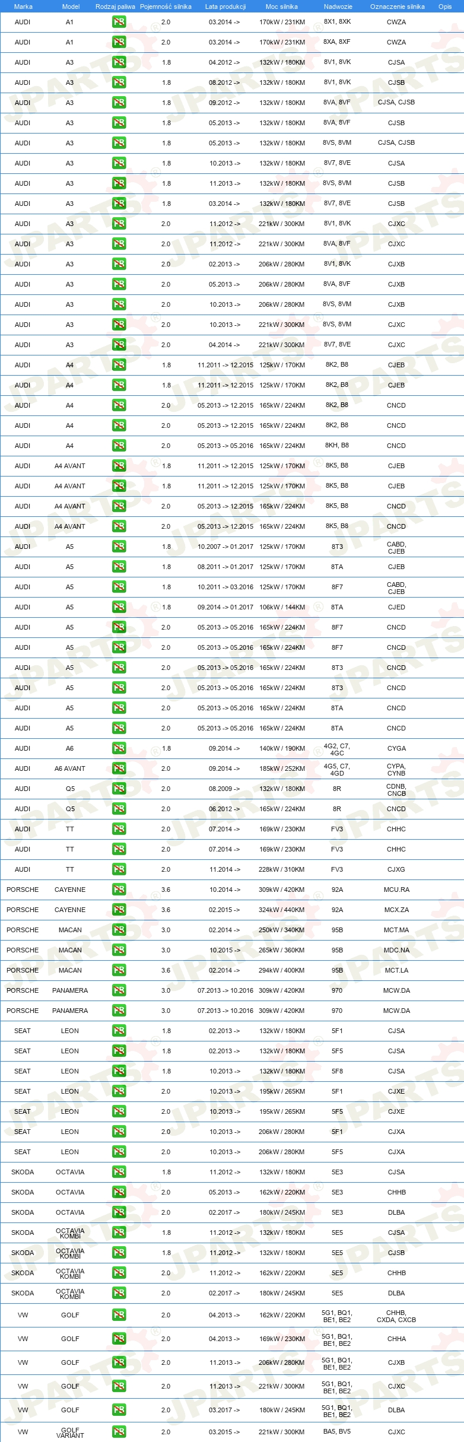Click the Pojemność silnika column header
Viewport: 464px width, 1442px height.
pos(166,7)
